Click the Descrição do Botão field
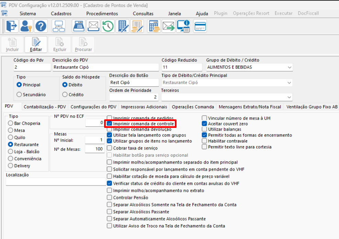The image size is (339, 239). pos(134,83)
